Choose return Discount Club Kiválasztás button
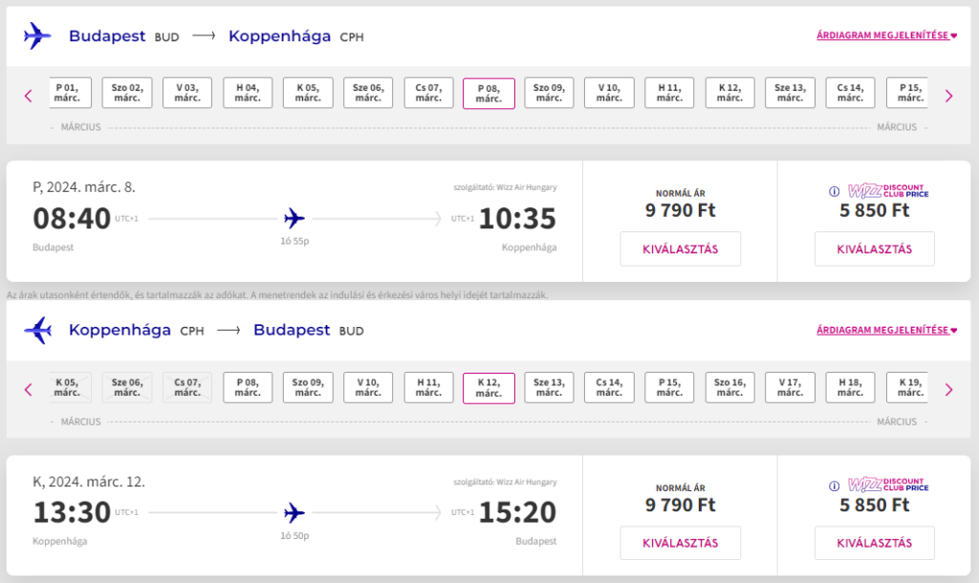The width and height of the screenshot is (979, 583). 874,543
